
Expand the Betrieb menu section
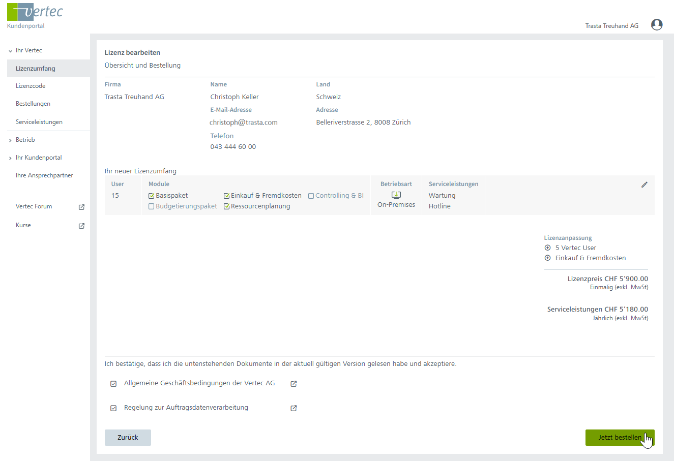[11, 140]
